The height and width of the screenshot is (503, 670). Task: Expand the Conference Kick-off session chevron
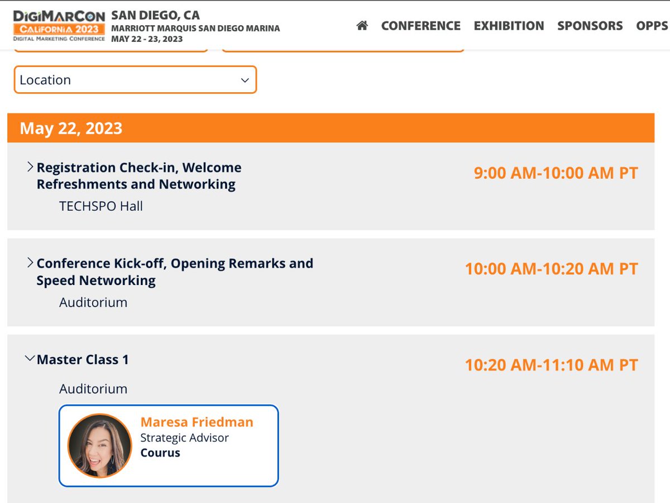tap(30, 263)
